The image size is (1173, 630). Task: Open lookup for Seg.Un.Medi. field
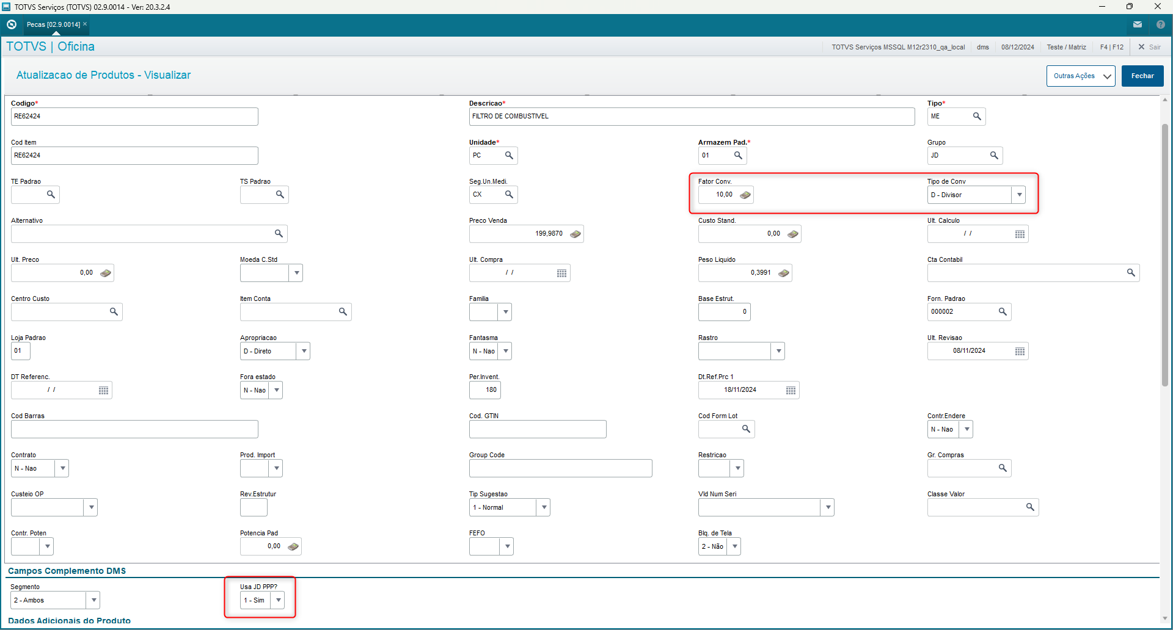tap(509, 195)
